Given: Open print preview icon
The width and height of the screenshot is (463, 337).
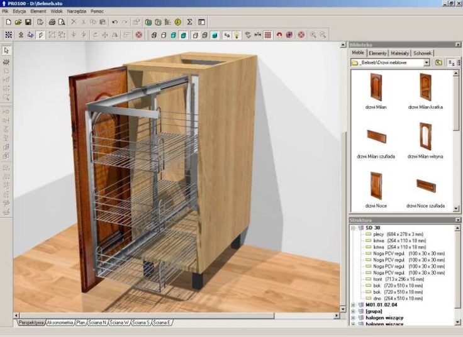Looking at the screenshot, I should (62, 22).
